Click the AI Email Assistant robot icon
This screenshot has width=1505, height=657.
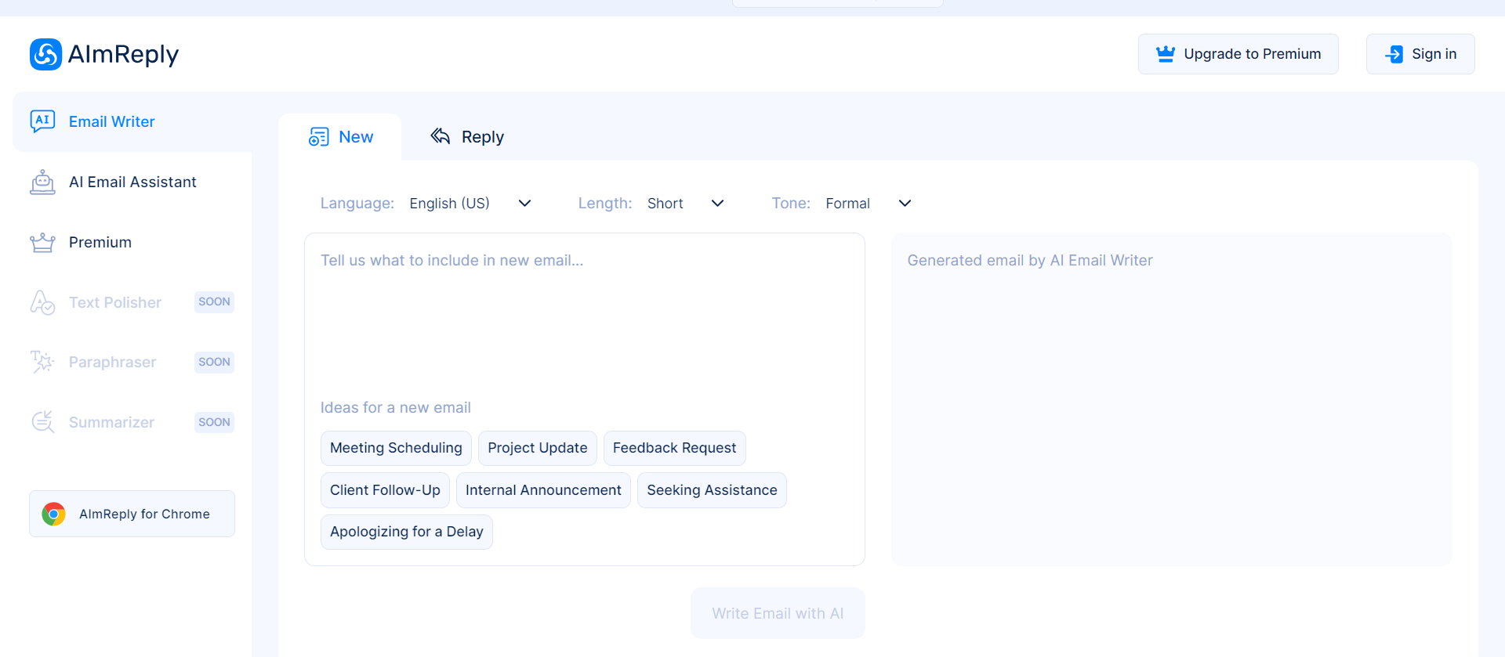pos(42,182)
